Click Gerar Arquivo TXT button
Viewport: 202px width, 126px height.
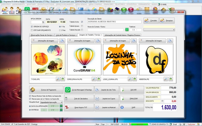point(79,107)
